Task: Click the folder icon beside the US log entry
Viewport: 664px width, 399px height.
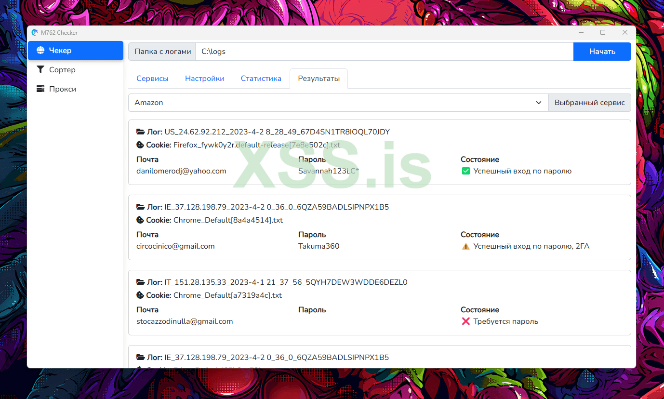Action: pos(140,131)
